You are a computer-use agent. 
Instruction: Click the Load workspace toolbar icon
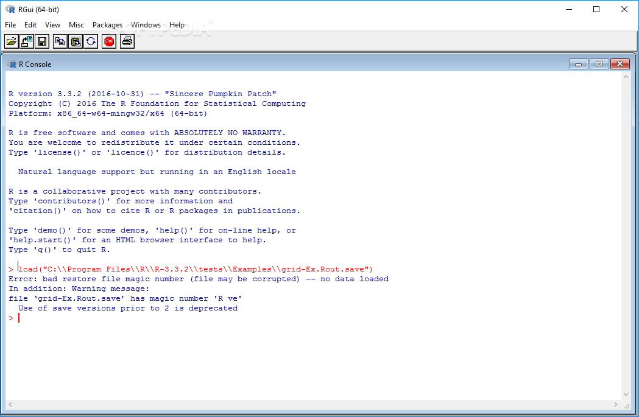[x=27, y=41]
